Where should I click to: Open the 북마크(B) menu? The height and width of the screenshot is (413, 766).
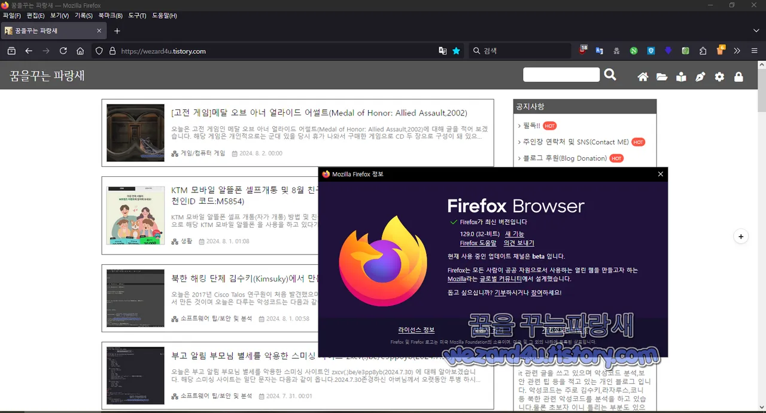click(x=111, y=16)
